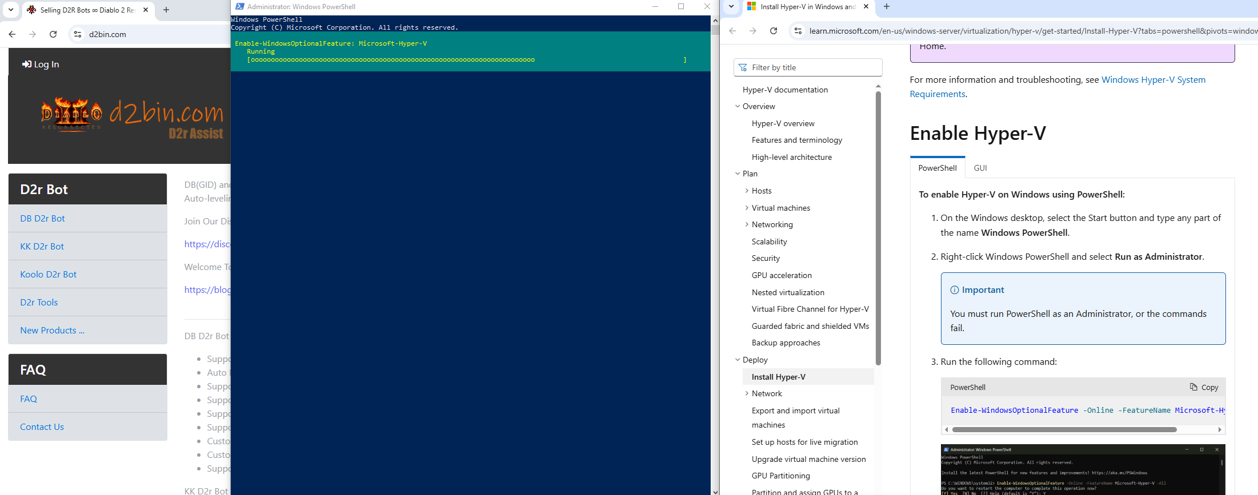Expand the Hosts tree node
This screenshot has height=495, width=1258.
(747, 191)
